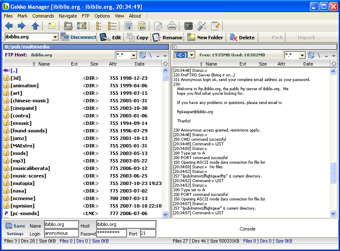The image size is (340, 251).
Task: Go forward with the blue right arrow
Action: click(21, 26)
